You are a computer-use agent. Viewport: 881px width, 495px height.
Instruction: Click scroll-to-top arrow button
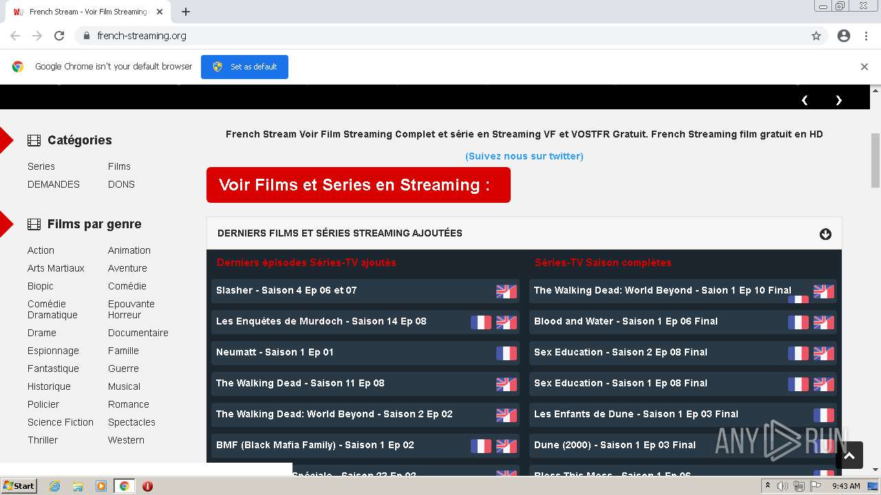[849, 455]
